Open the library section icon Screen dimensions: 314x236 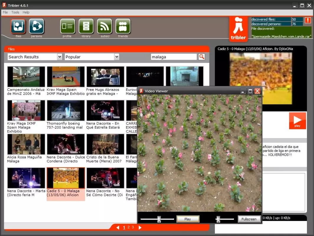point(86,26)
